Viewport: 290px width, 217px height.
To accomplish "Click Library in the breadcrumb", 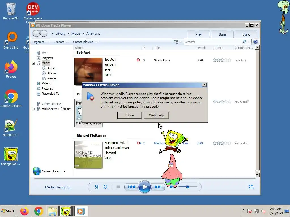I will click(60, 34).
